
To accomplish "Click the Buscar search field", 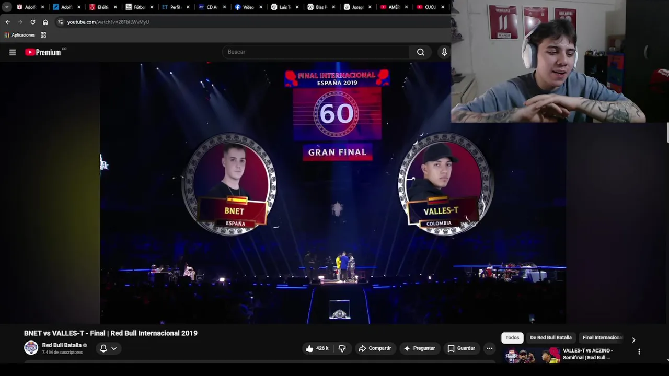I will [316, 52].
